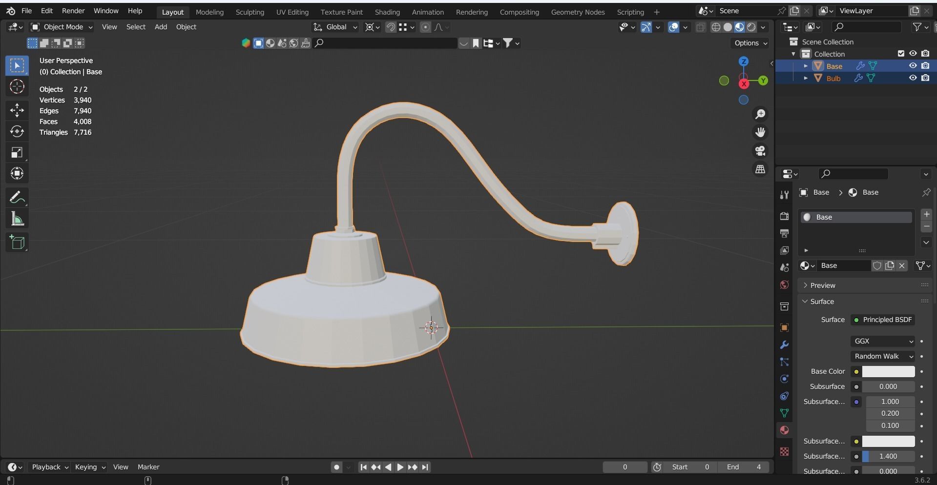Image resolution: width=937 pixels, height=485 pixels.
Task: Open the Keying menu in timeline
Action: (90, 467)
